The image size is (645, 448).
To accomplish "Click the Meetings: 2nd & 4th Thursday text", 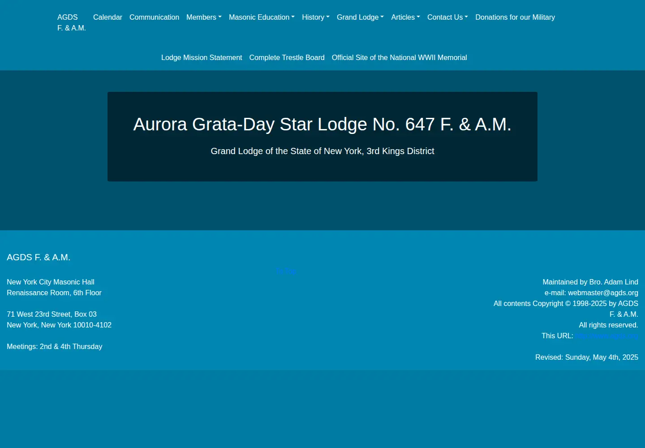I will point(54,346).
